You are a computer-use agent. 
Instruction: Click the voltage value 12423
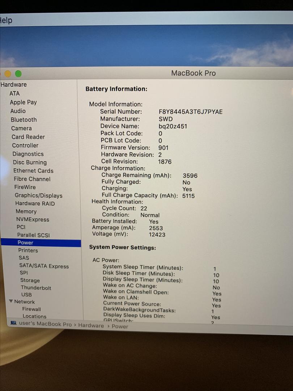(157, 235)
